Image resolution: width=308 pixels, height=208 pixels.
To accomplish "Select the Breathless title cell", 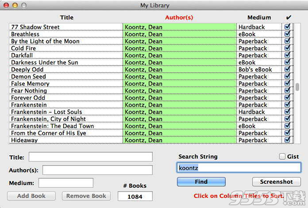I will coord(66,34).
